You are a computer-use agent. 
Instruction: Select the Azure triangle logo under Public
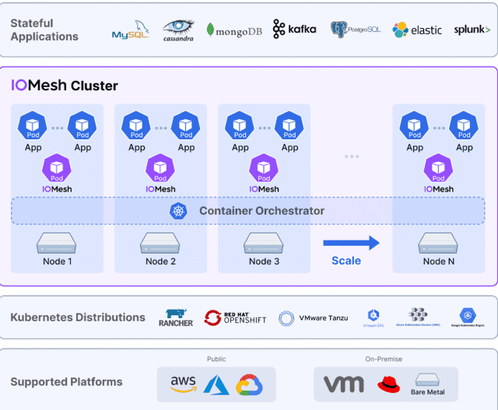(x=216, y=385)
